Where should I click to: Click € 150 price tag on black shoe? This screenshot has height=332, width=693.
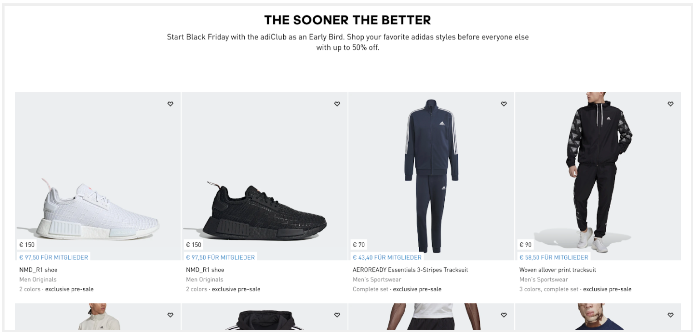coord(194,245)
